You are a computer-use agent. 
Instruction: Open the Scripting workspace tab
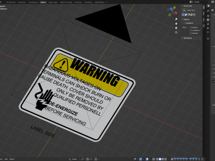pyautogui.click(x=78, y=2)
